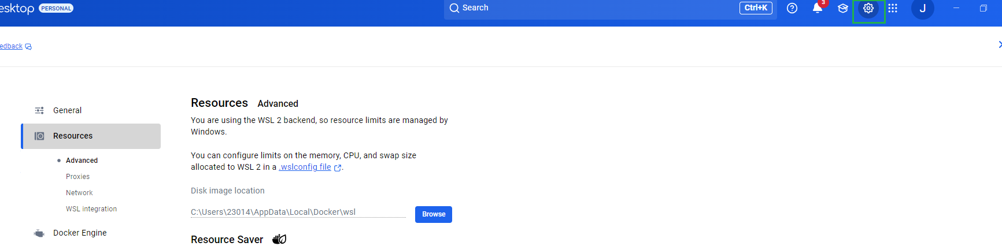The height and width of the screenshot is (246, 1002).
Task: Open the notifications bell
Action: click(x=818, y=8)
